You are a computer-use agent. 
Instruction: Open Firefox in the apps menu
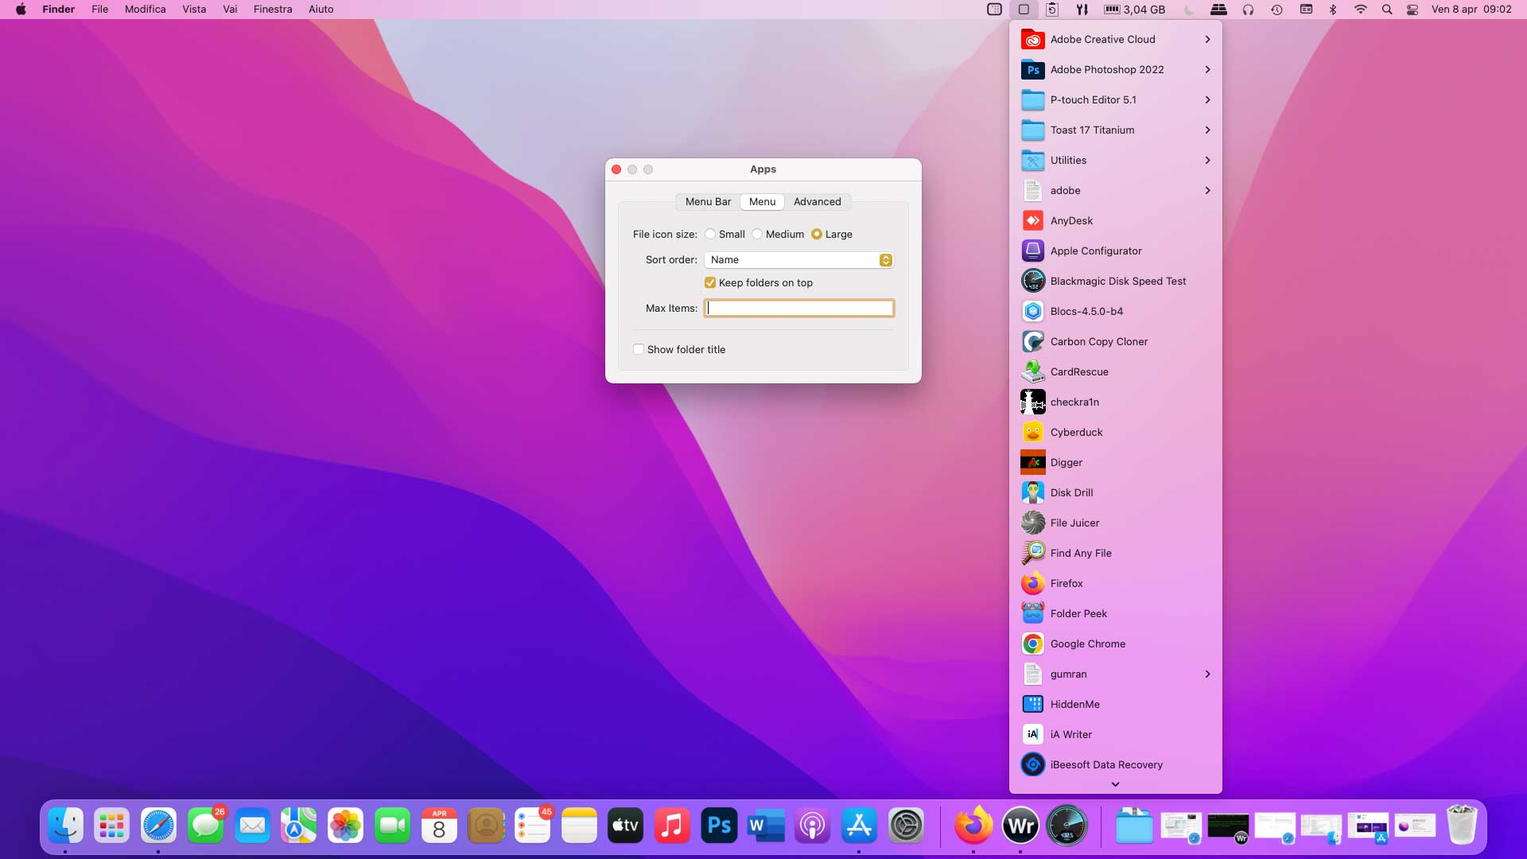point(1066,583)
